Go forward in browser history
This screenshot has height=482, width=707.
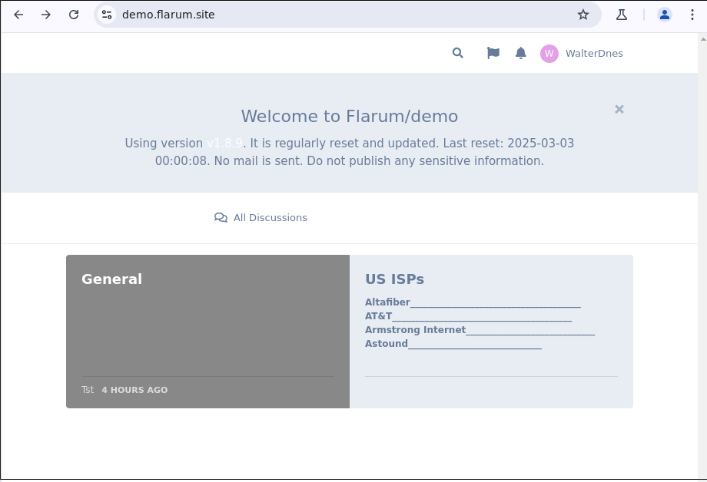(x=46, y=15)
